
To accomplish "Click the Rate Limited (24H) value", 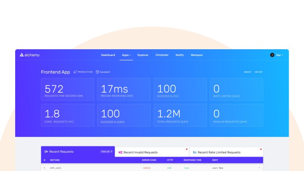I will click(x=216, y=89).
